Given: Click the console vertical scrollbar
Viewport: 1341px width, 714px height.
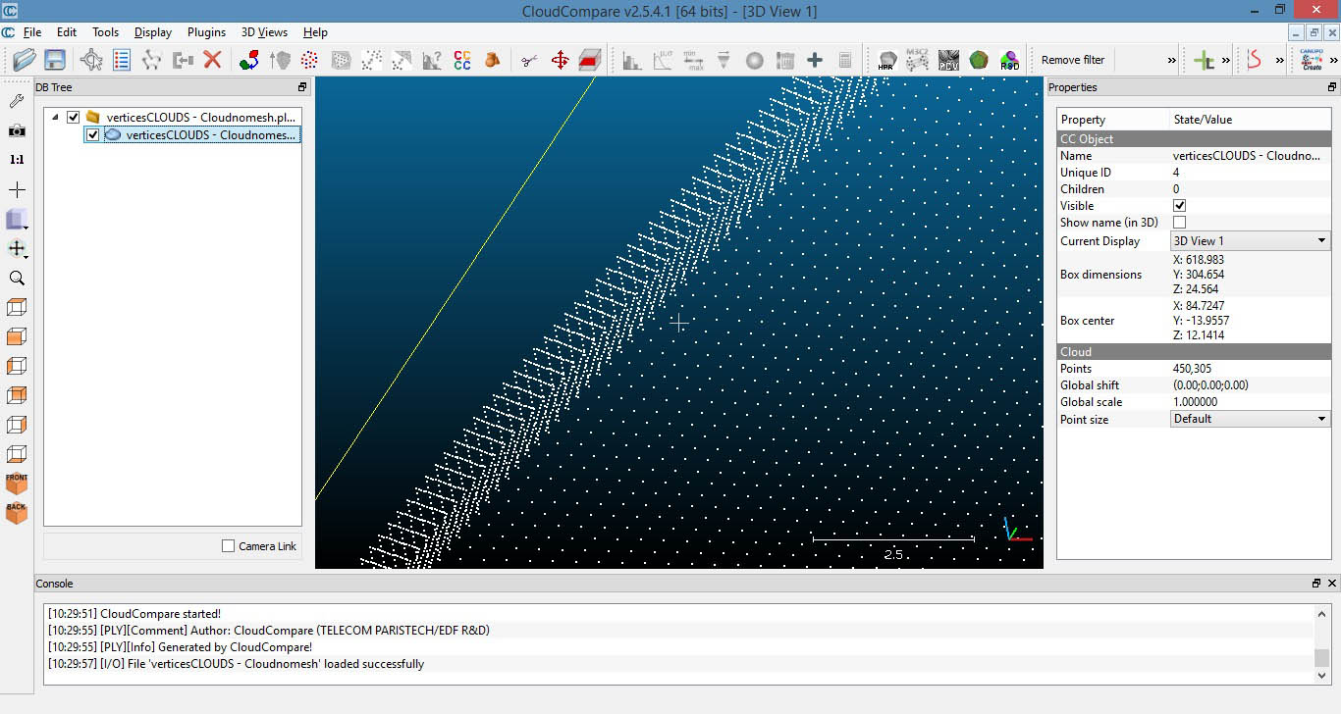Looking at the screenshot, I should [1321, 657].
